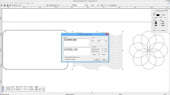Click the flower circle pattern on canvas
The width and height of the screenshot is (170, 95).
click(148, 50)
